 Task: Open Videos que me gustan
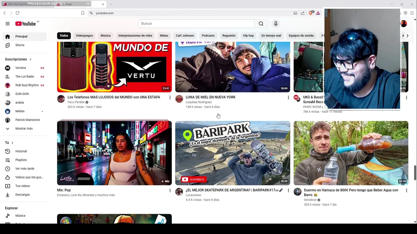coord(24,177)
